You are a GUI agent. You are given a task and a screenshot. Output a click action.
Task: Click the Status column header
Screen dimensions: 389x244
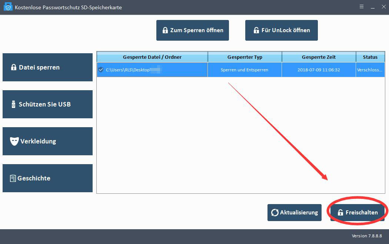370,57
